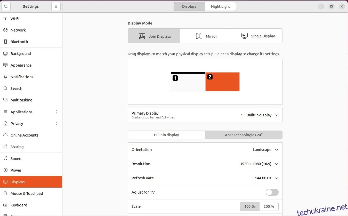348x216 pixels.
Task: Click the Power icon in sidebar
Action: tap(5, 170)
